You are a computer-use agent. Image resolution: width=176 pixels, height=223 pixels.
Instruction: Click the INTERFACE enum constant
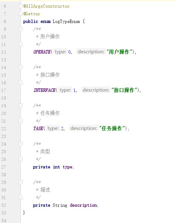(x=44, y=90)
